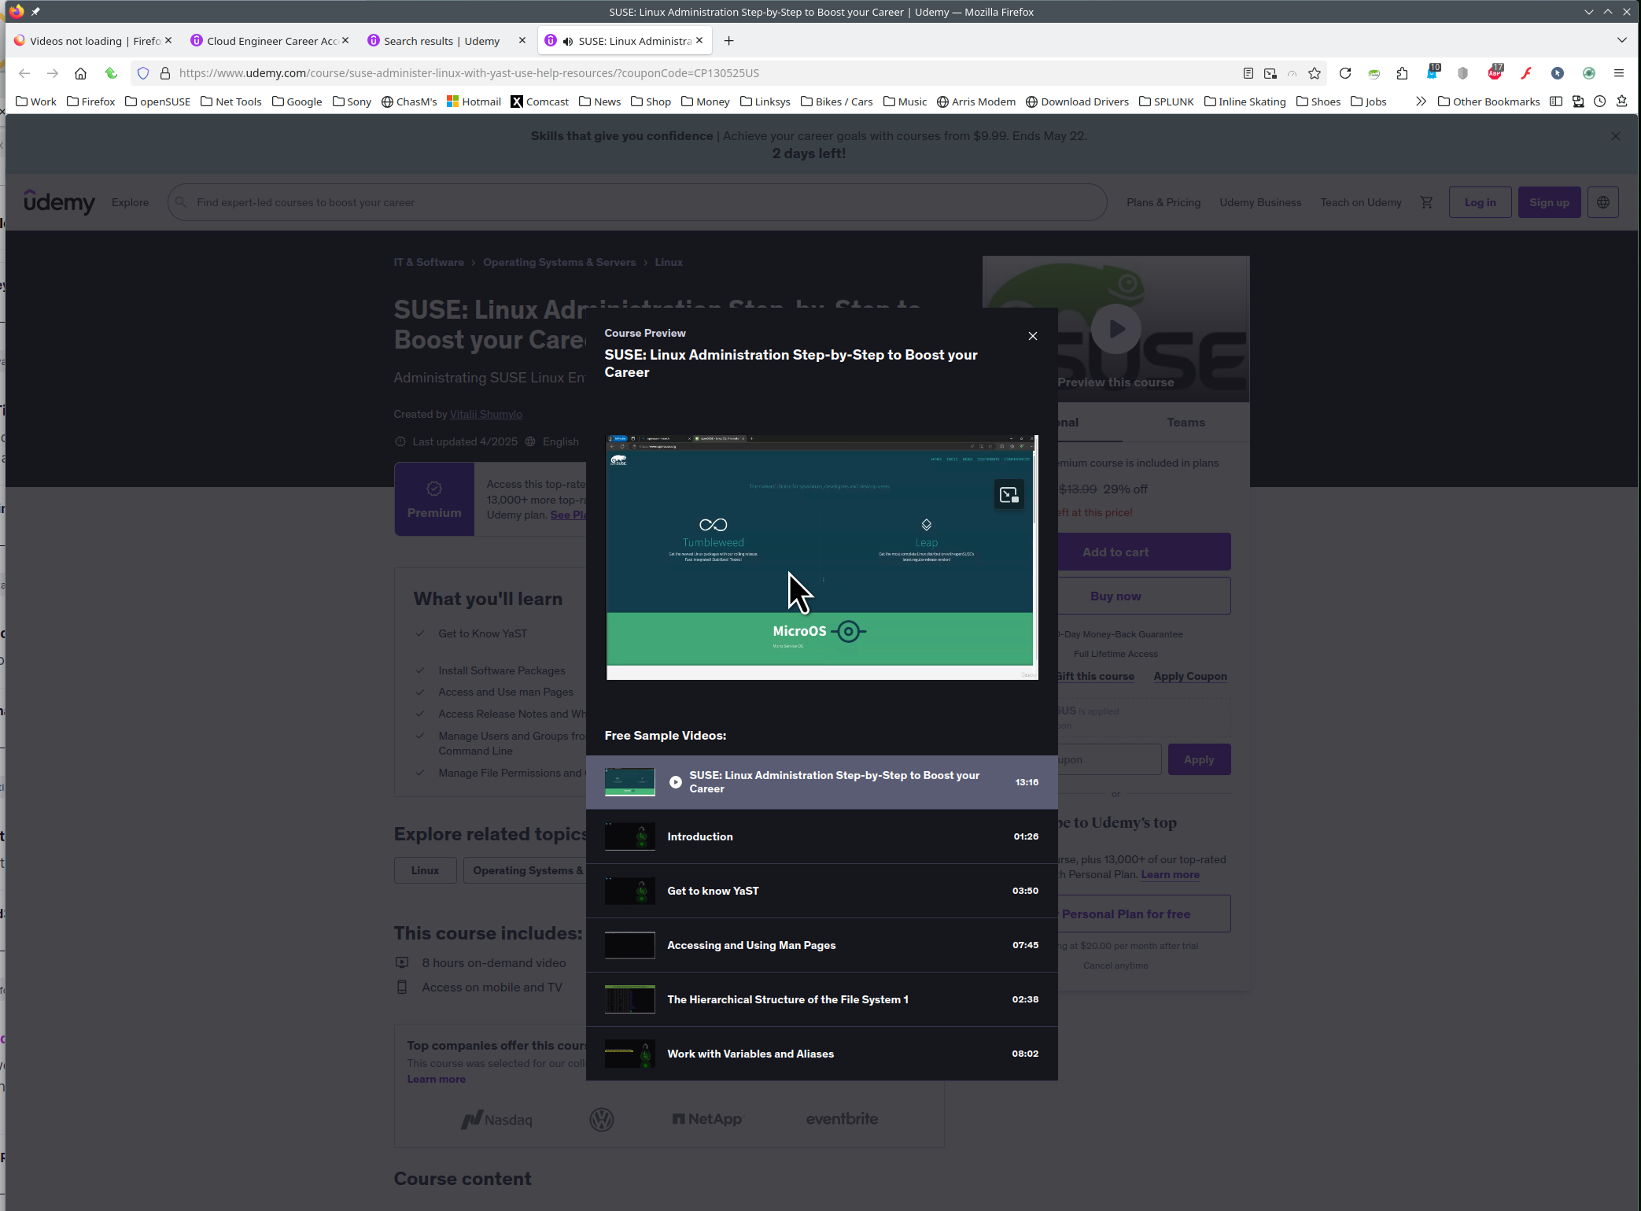1641x1211 pixels.
Task: Open the Net Tools bookmarks folder
Action: pos(231,102)
